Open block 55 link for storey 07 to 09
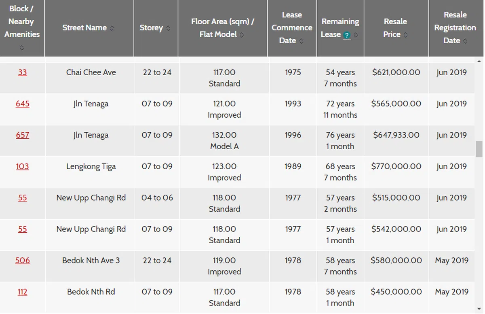 click(x=22, y=229)
